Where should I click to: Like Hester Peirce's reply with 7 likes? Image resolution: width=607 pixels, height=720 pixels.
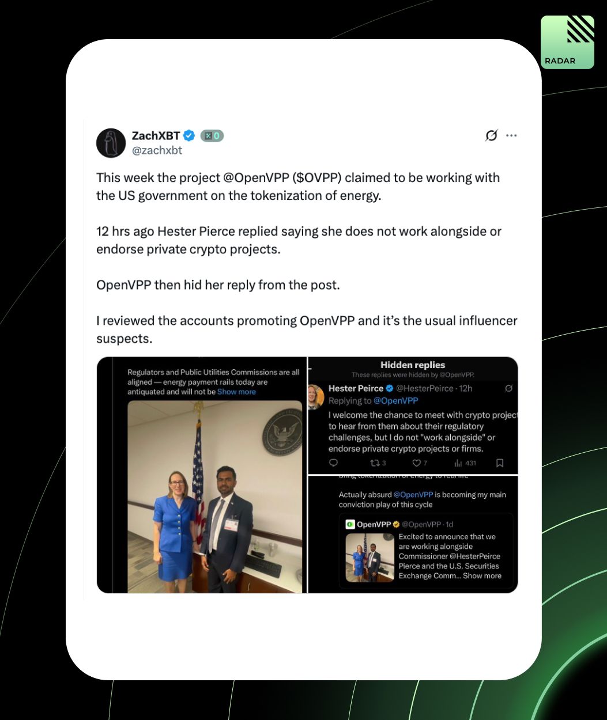click(x=416, y=463)
